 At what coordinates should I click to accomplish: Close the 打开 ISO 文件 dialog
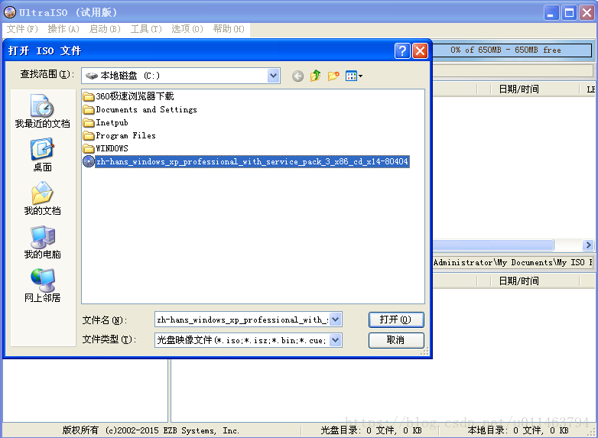coord(421,50)
